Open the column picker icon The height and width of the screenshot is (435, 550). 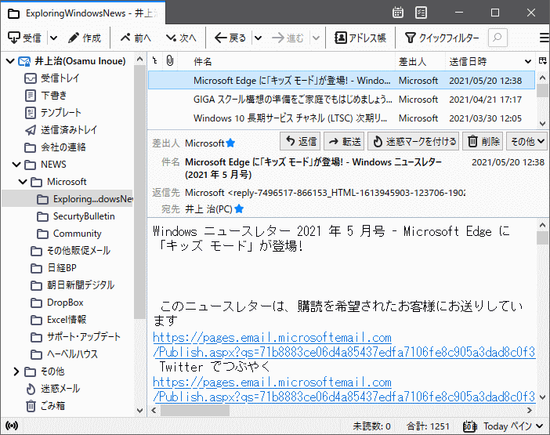pos(543,61)
